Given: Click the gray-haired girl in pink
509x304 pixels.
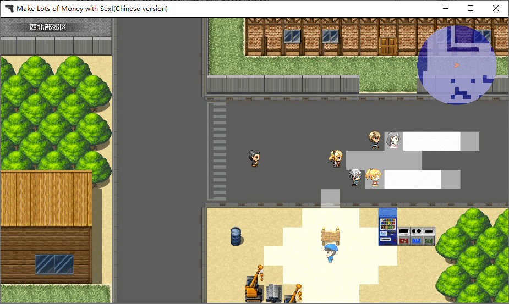Looking at the screenshot, I should coord(393,140).
